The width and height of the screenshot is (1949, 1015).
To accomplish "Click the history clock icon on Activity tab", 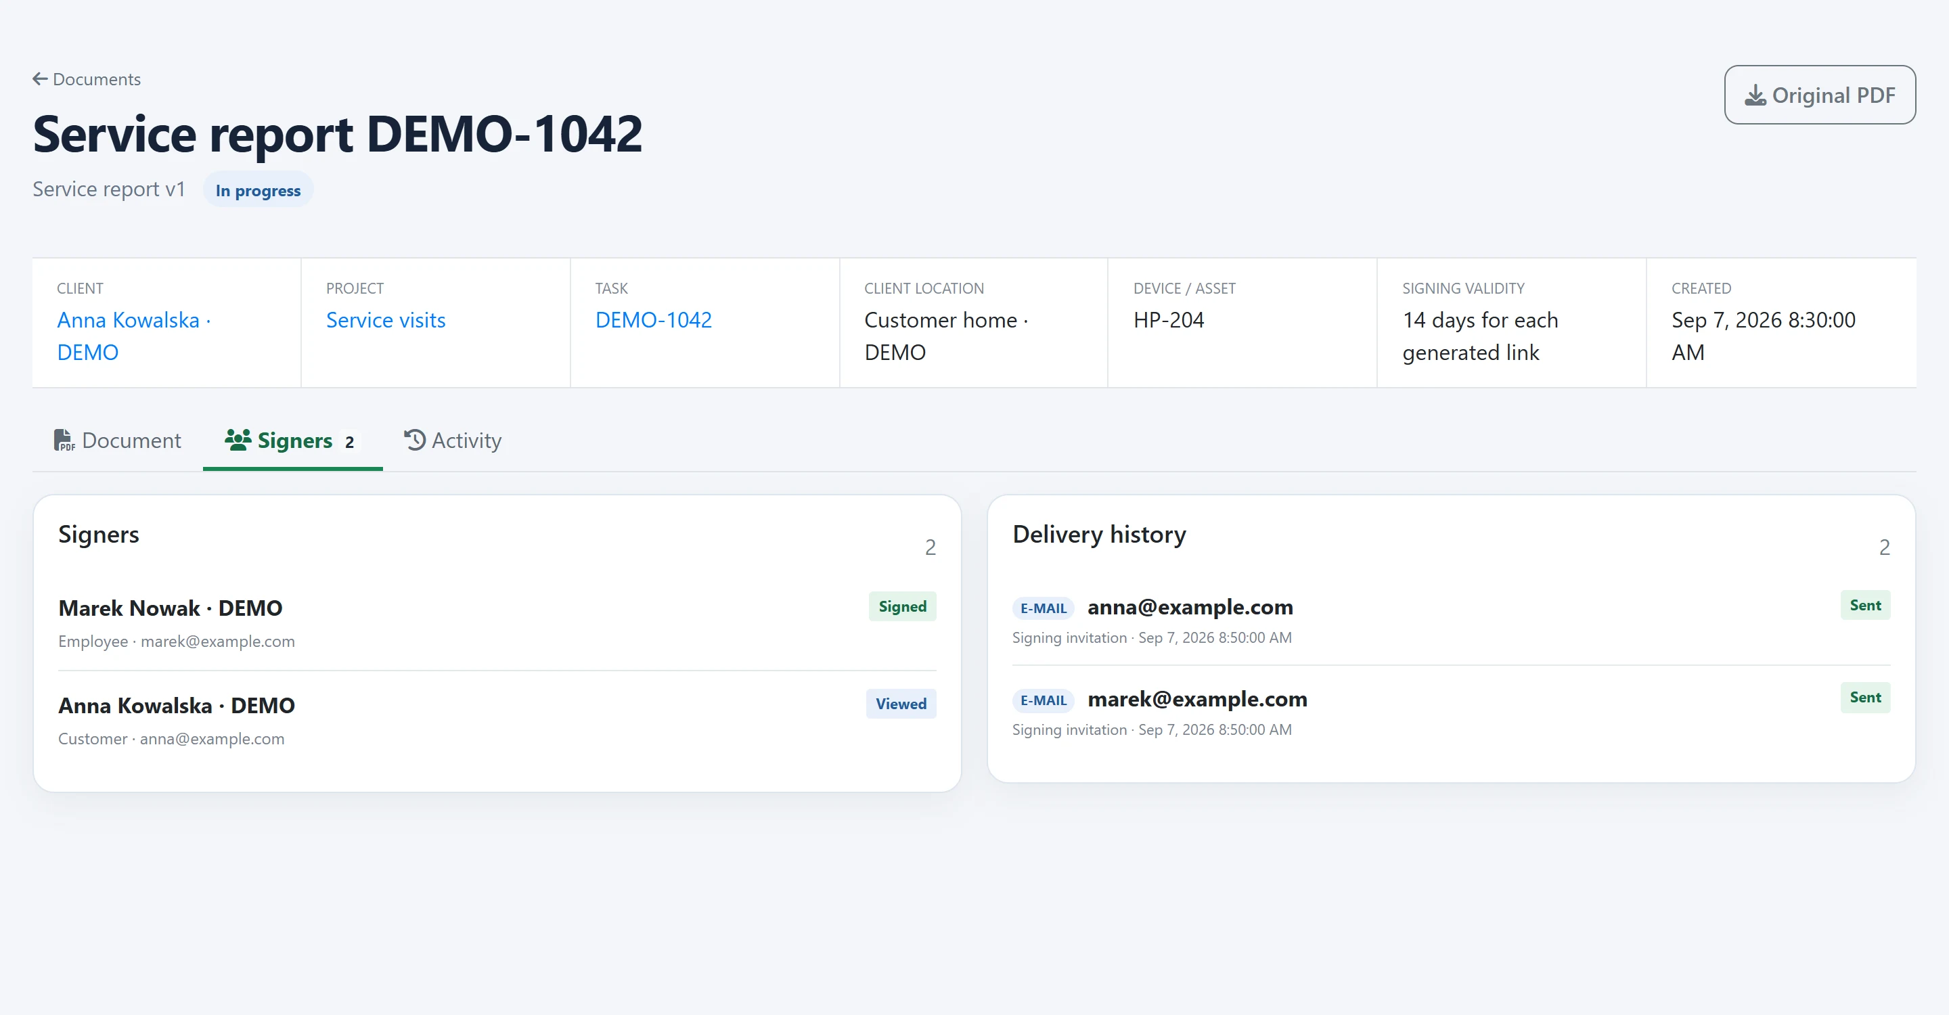I will [x=415, y=439].
